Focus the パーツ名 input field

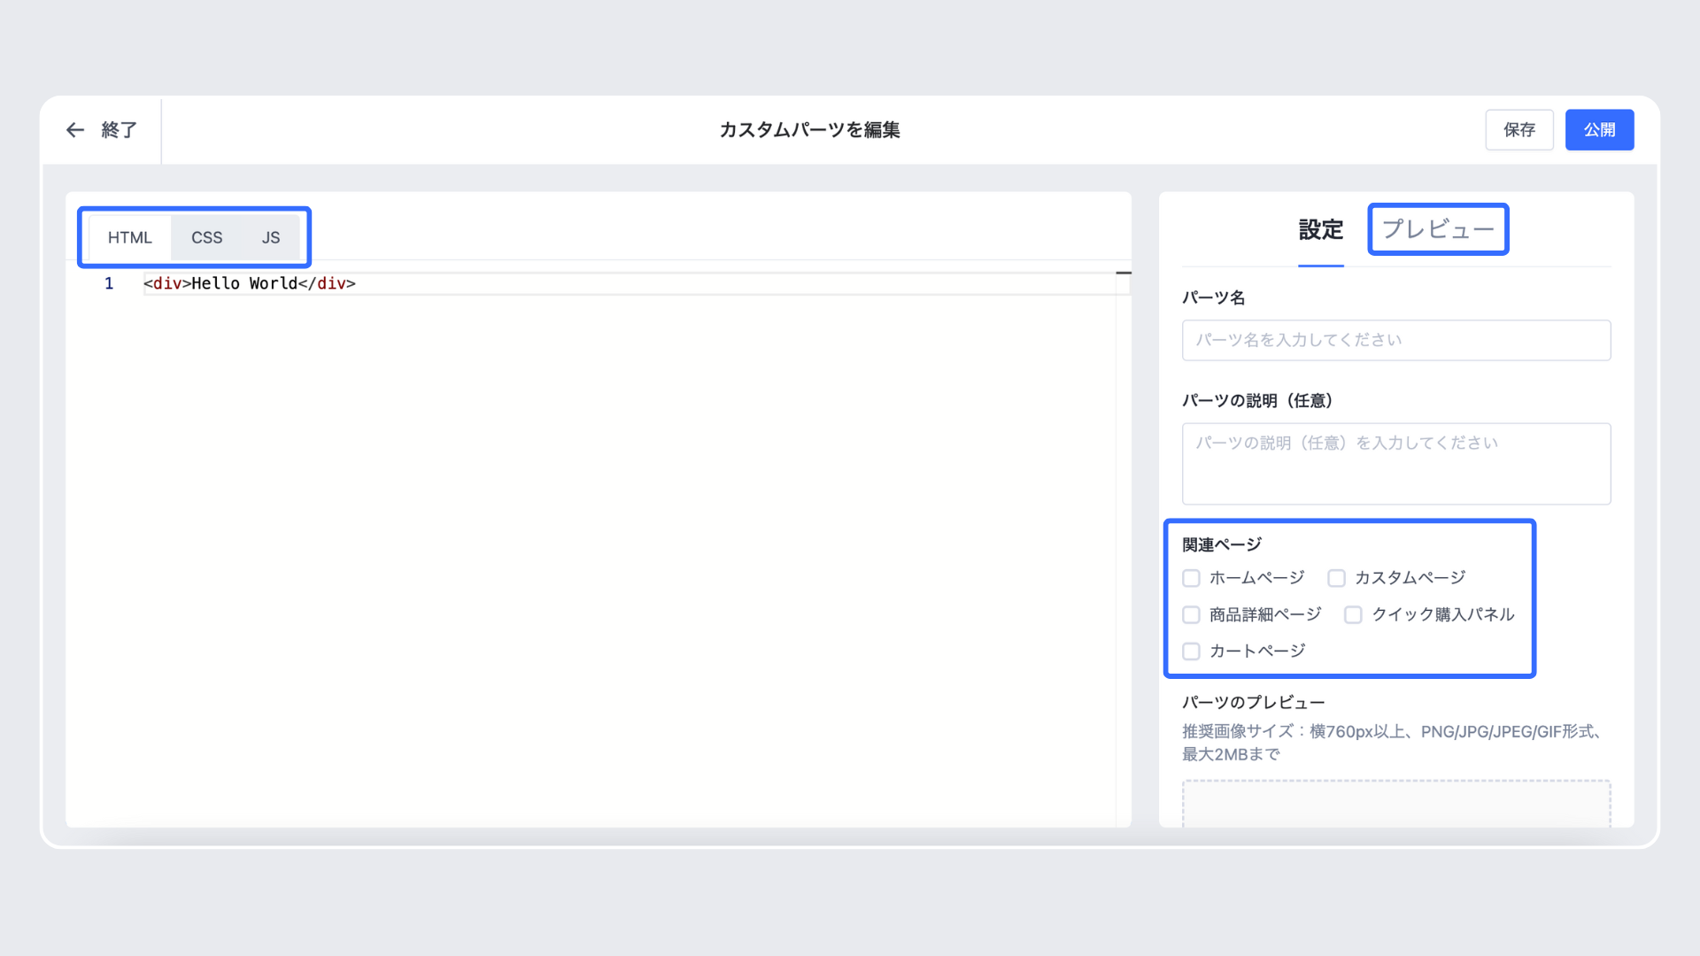click(1395, 340)
